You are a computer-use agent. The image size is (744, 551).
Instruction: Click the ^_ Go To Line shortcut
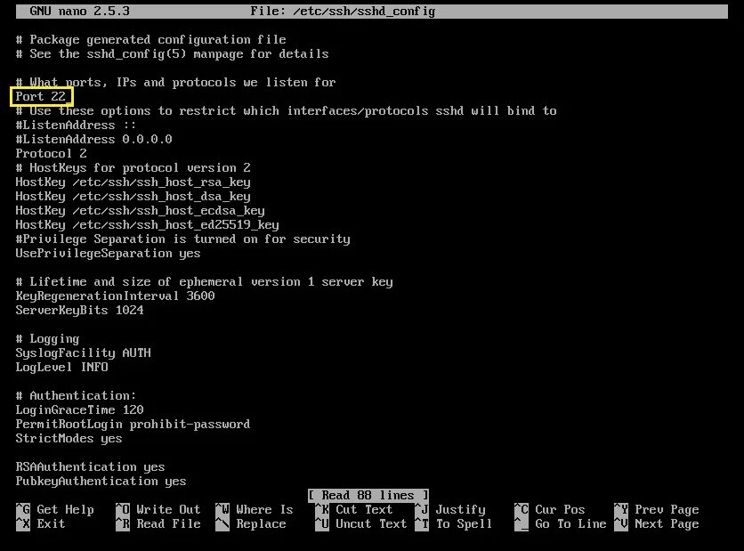click(x=561, y=524)
